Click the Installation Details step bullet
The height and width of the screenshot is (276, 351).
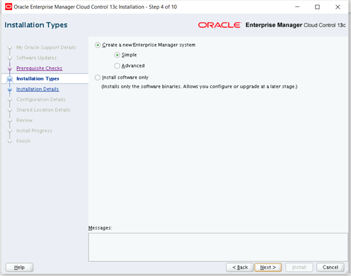9,89
